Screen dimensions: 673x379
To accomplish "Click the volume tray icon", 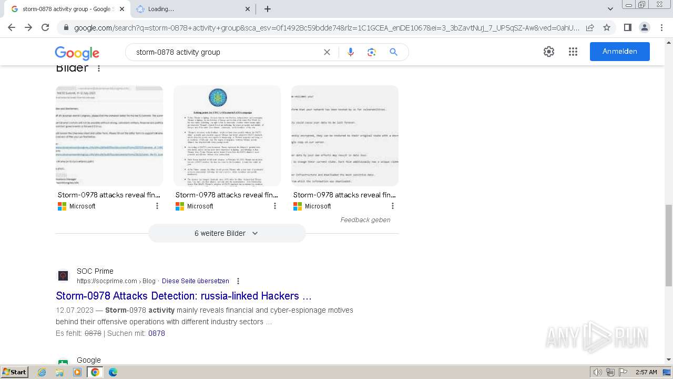I will click(598, 372).
